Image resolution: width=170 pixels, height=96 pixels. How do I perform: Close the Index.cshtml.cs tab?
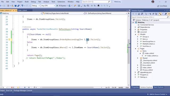point(16,10)
